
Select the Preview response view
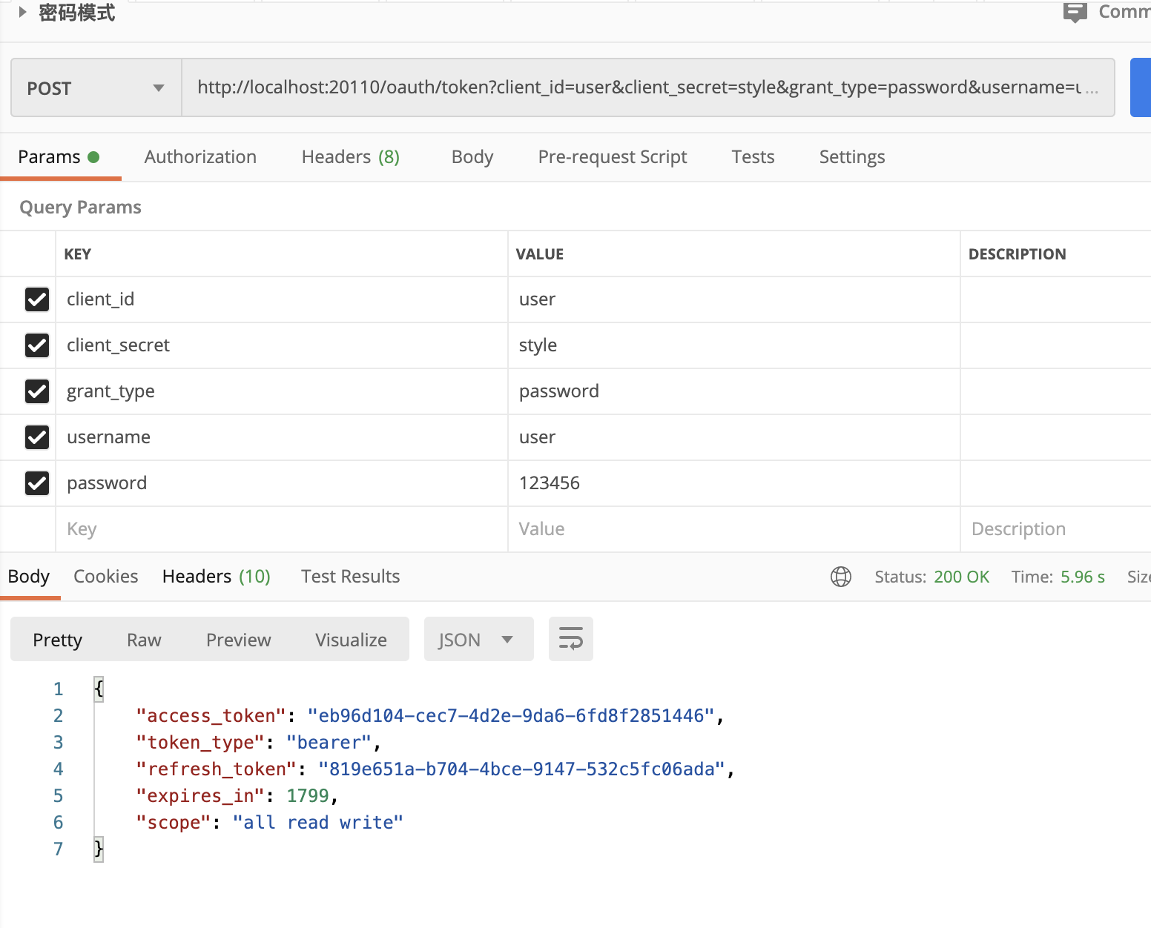click(x=238, y=639)
